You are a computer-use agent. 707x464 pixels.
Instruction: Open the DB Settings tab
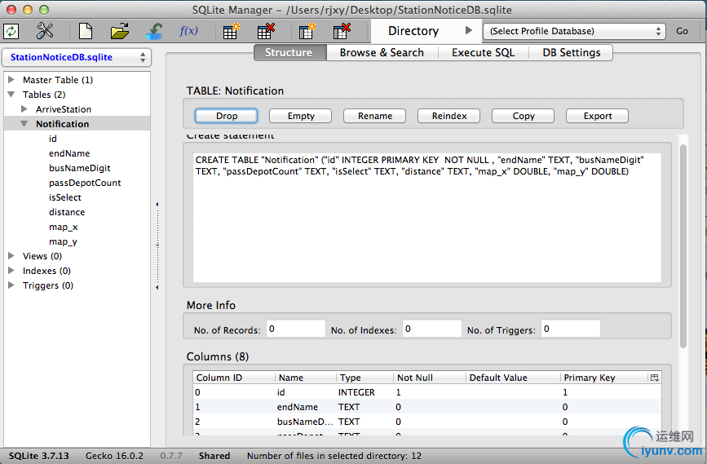pyautogui.click(x=571, y=52)
